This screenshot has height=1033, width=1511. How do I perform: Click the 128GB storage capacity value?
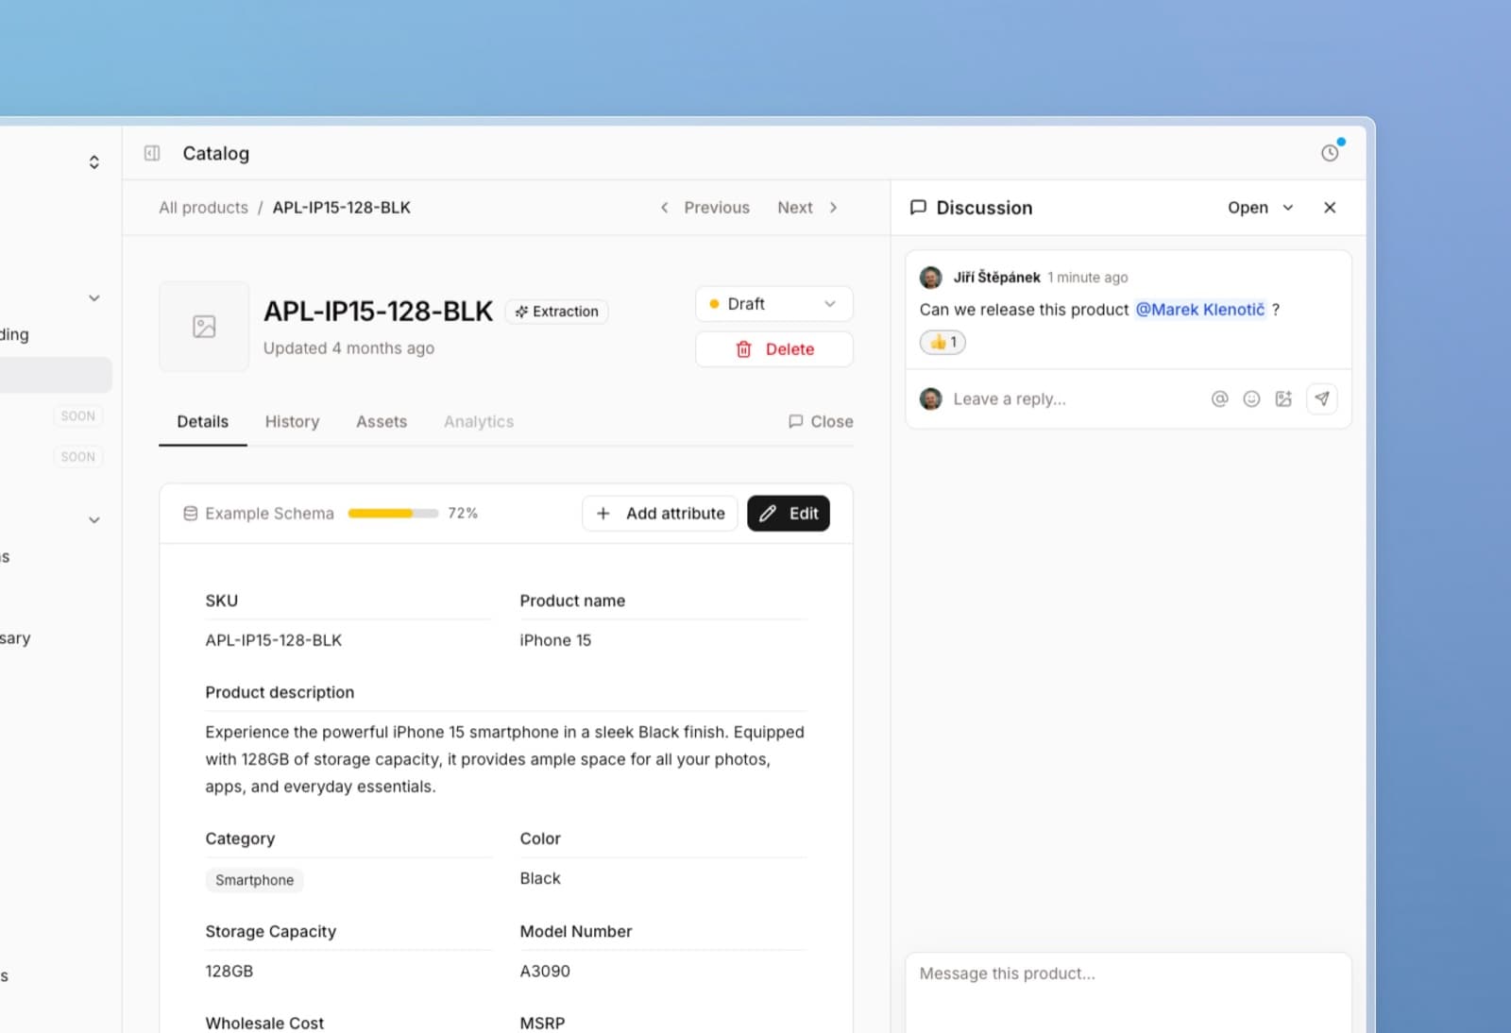point(229,971)
